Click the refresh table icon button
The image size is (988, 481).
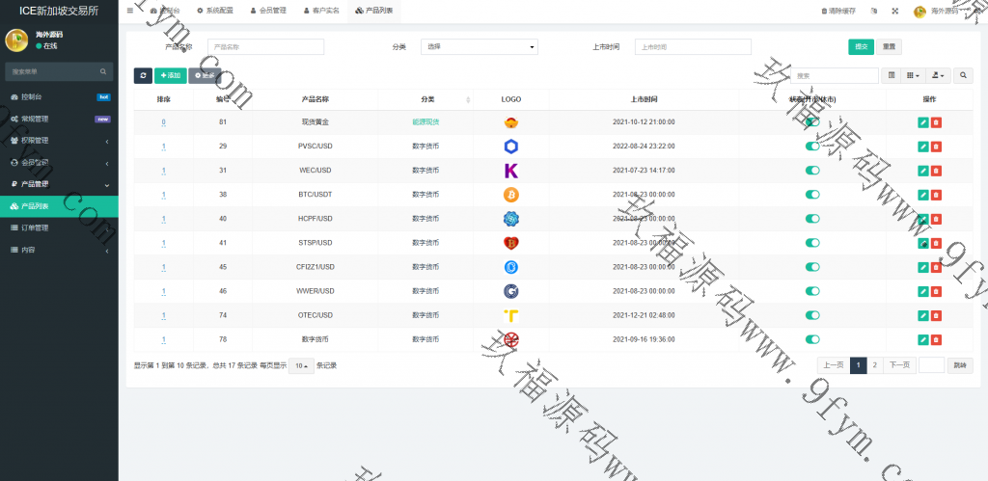[x=143, y=75]
